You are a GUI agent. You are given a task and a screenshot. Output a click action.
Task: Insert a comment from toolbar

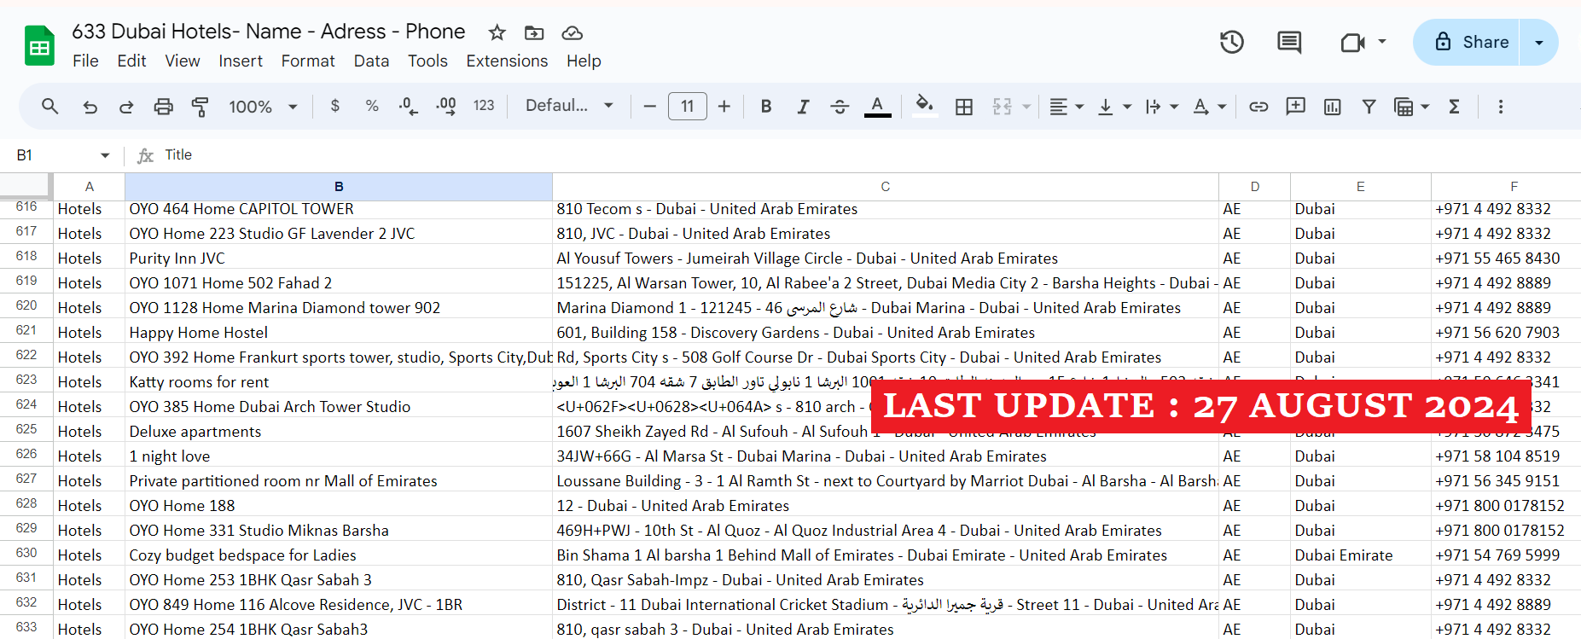tap(1295, 107)
